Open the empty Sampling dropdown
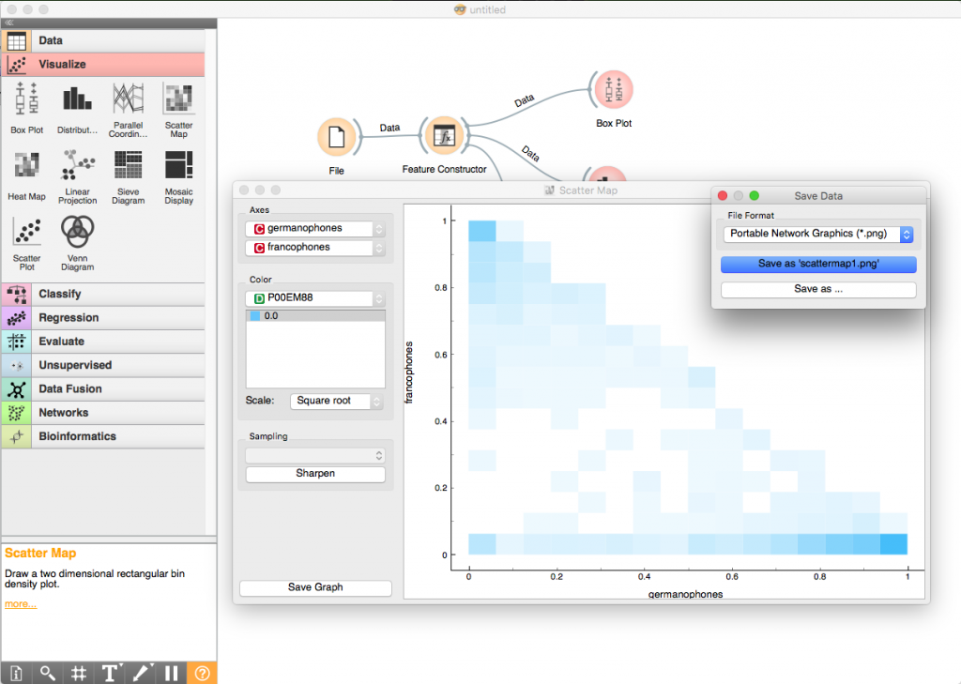 coord(315,455)
